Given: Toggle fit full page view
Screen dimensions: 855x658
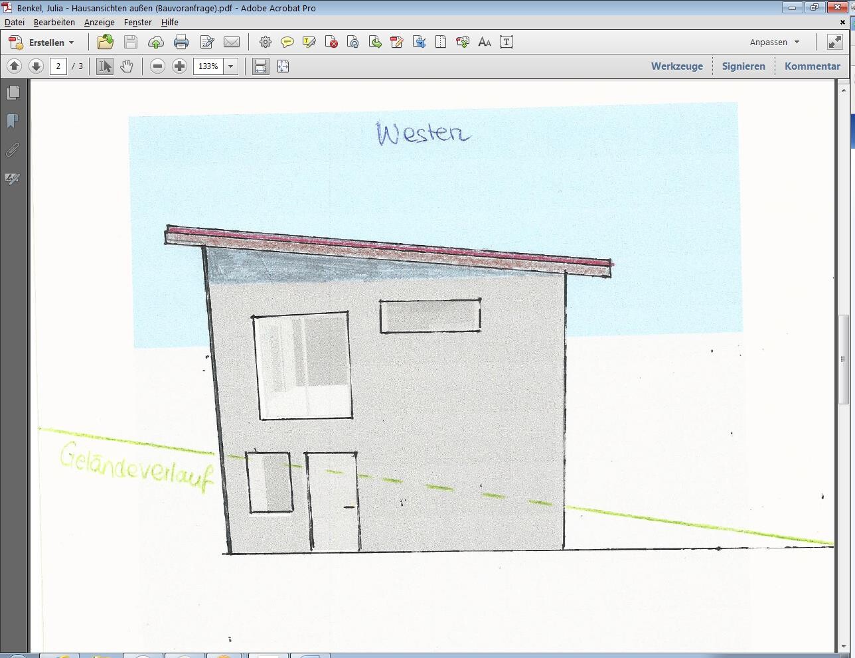Looking at the screenshot, I should click(x=283, y=66).
